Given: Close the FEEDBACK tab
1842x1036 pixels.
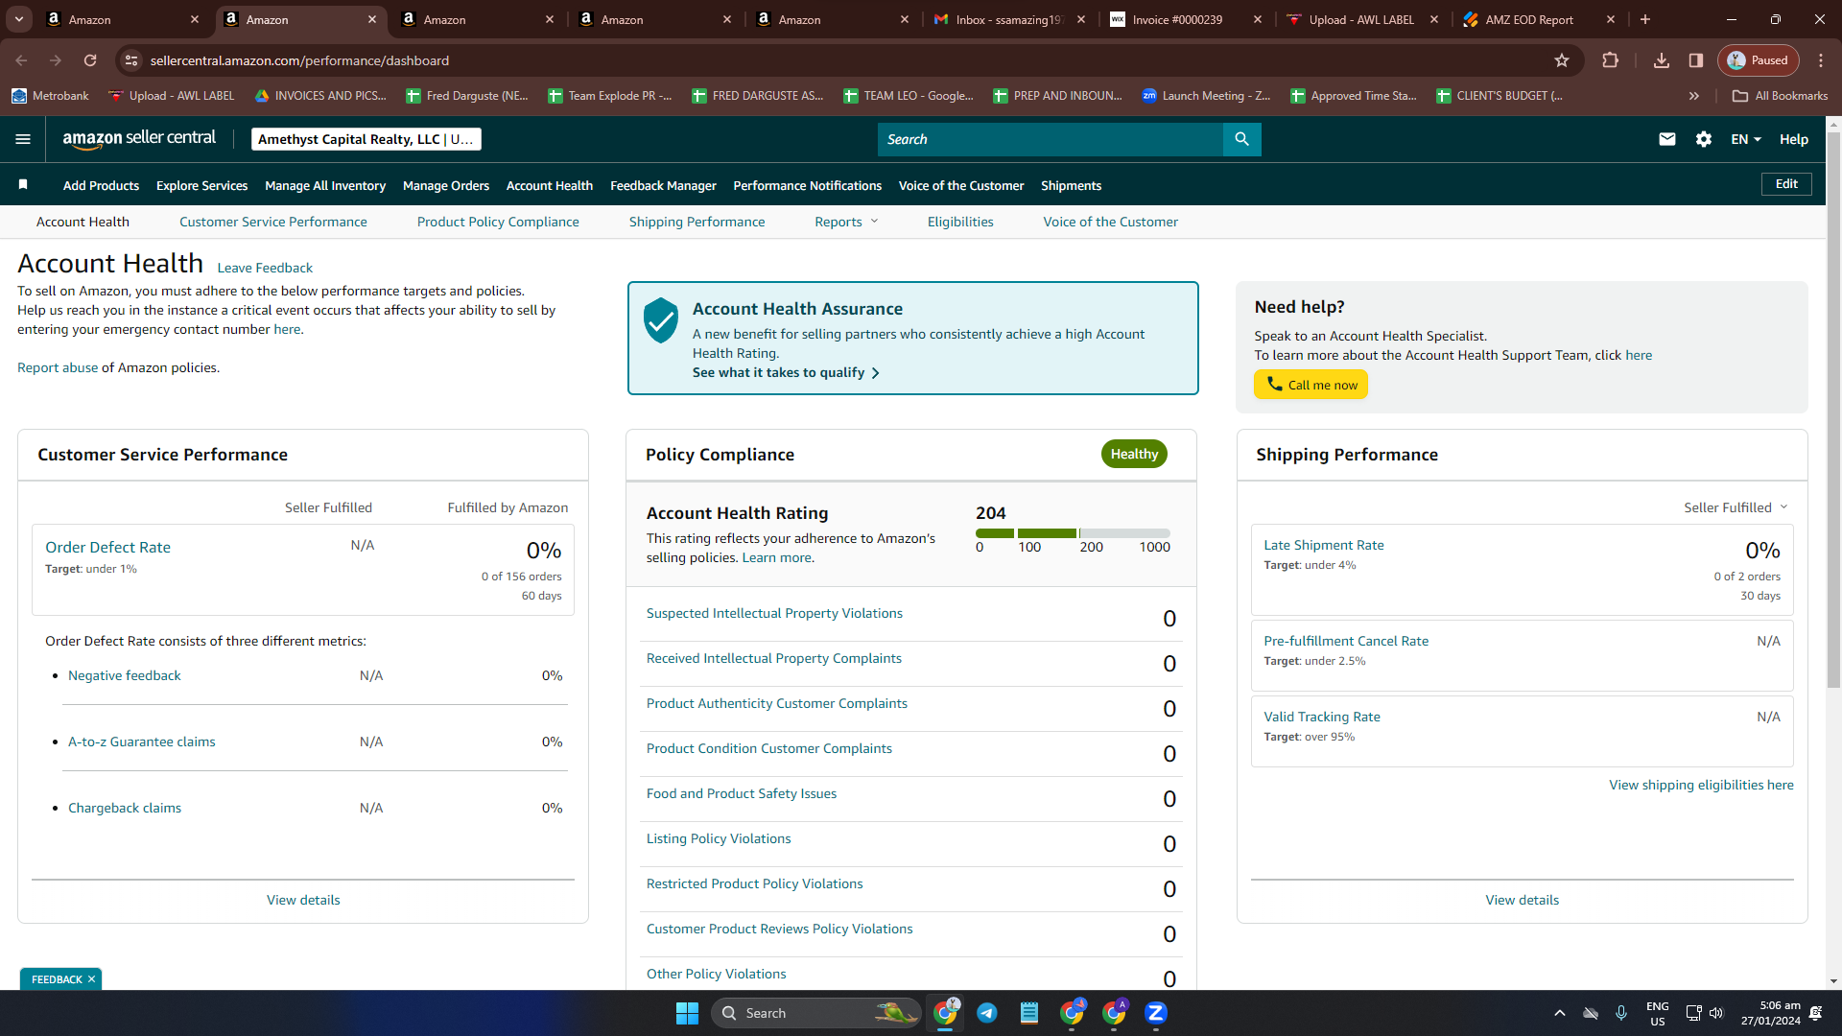Looking at the screenshot, I should [92, 979].
